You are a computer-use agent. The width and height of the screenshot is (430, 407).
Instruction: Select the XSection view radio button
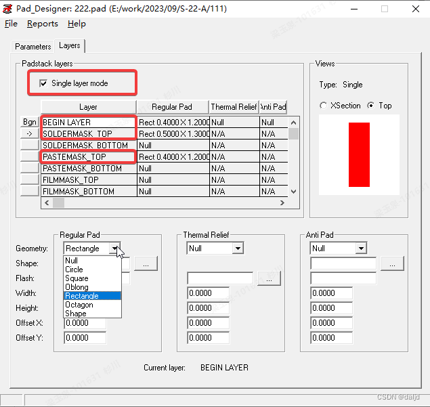pyautogui.click(x=324, y=106)
